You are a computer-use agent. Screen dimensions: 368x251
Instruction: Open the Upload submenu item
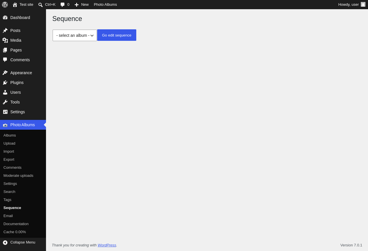pyautogui.click(x=9, y=143)
